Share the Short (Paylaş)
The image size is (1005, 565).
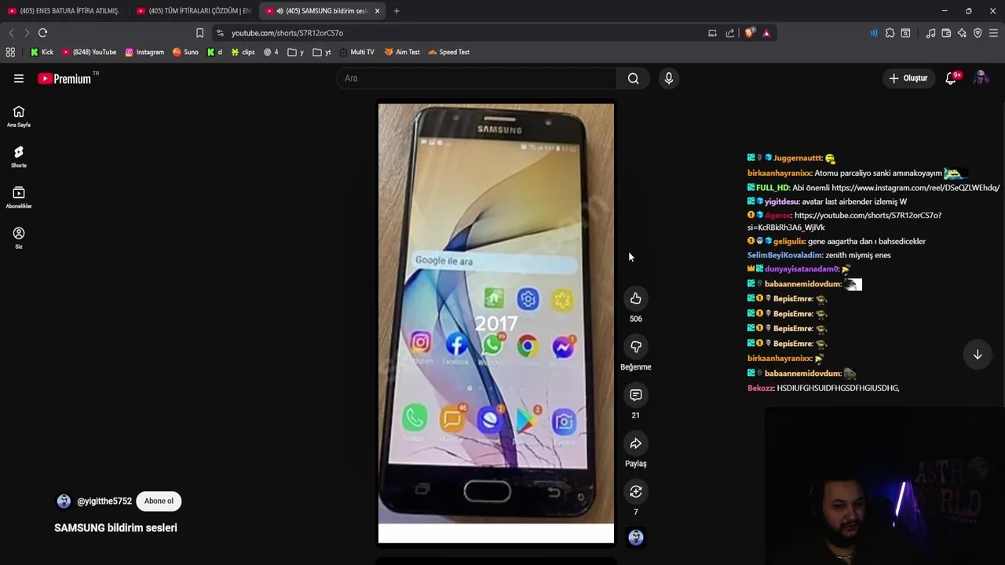coord(636,443)
